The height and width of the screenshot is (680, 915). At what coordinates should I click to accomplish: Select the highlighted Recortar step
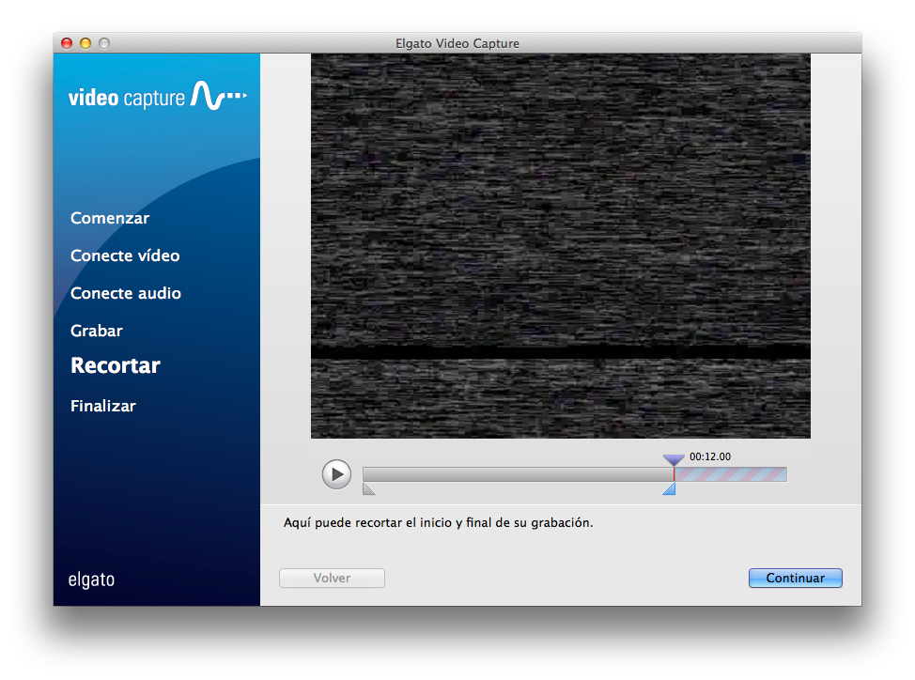click(116, 366)
